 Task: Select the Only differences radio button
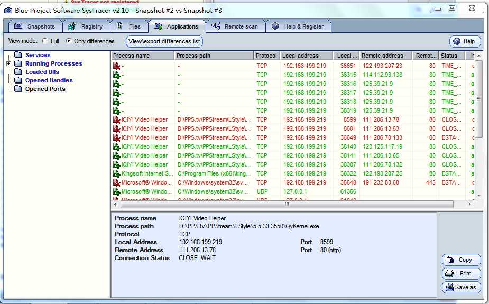coord(68,41)
